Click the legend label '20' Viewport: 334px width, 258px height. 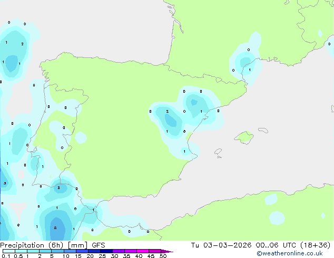[x=90, y=256]
